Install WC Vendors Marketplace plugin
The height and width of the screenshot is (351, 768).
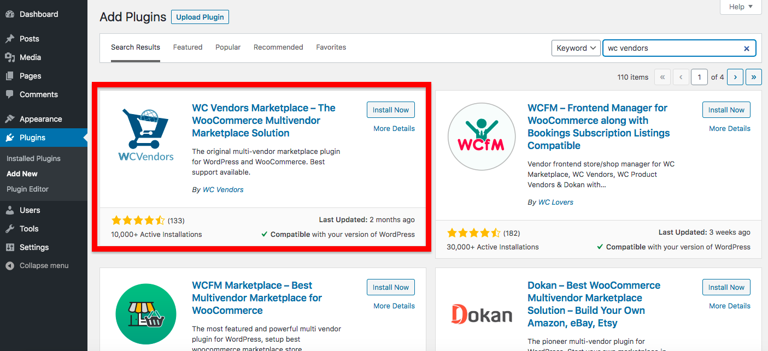click(x=391, y=110)
